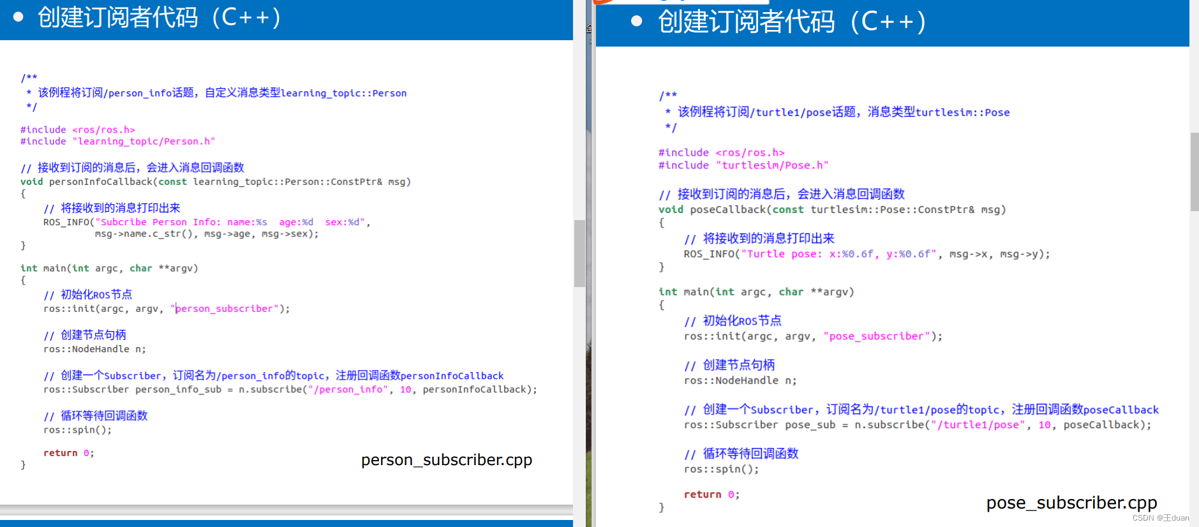Screen dimensions: 1199x527
Task: Click '#include "learning_topic/Person.h"' line
Action: [x=118, y=141]
